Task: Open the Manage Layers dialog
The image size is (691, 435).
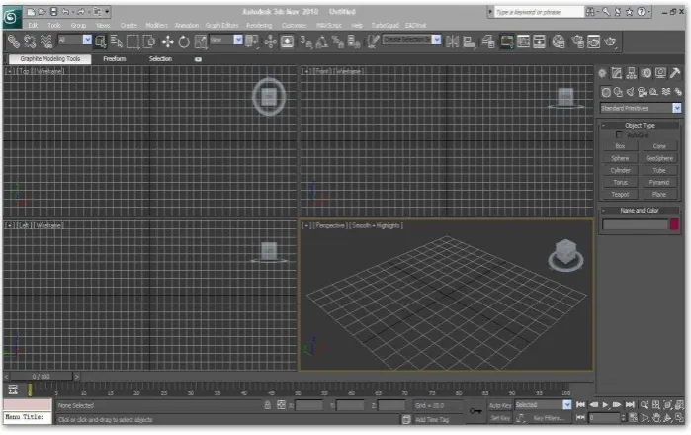Action: [488, 42]
